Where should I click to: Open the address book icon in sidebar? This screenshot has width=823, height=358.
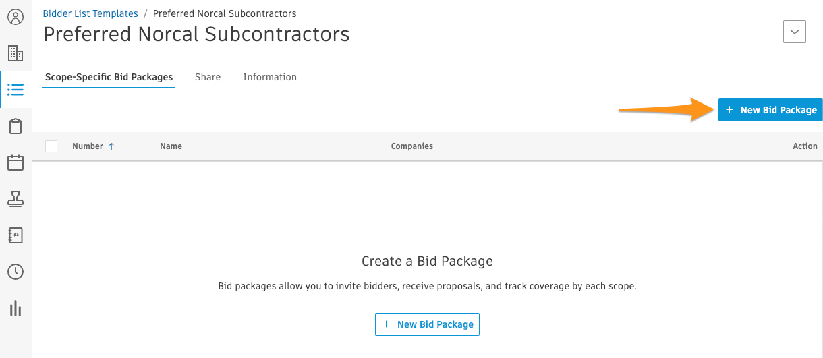pos(15,235)
